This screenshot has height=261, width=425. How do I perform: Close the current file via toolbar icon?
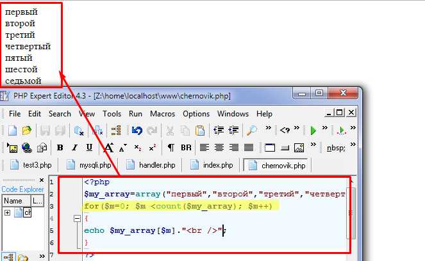tap(79, 130)
